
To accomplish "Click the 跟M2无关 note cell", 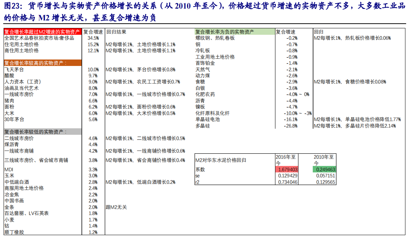I will coord(116,207).
